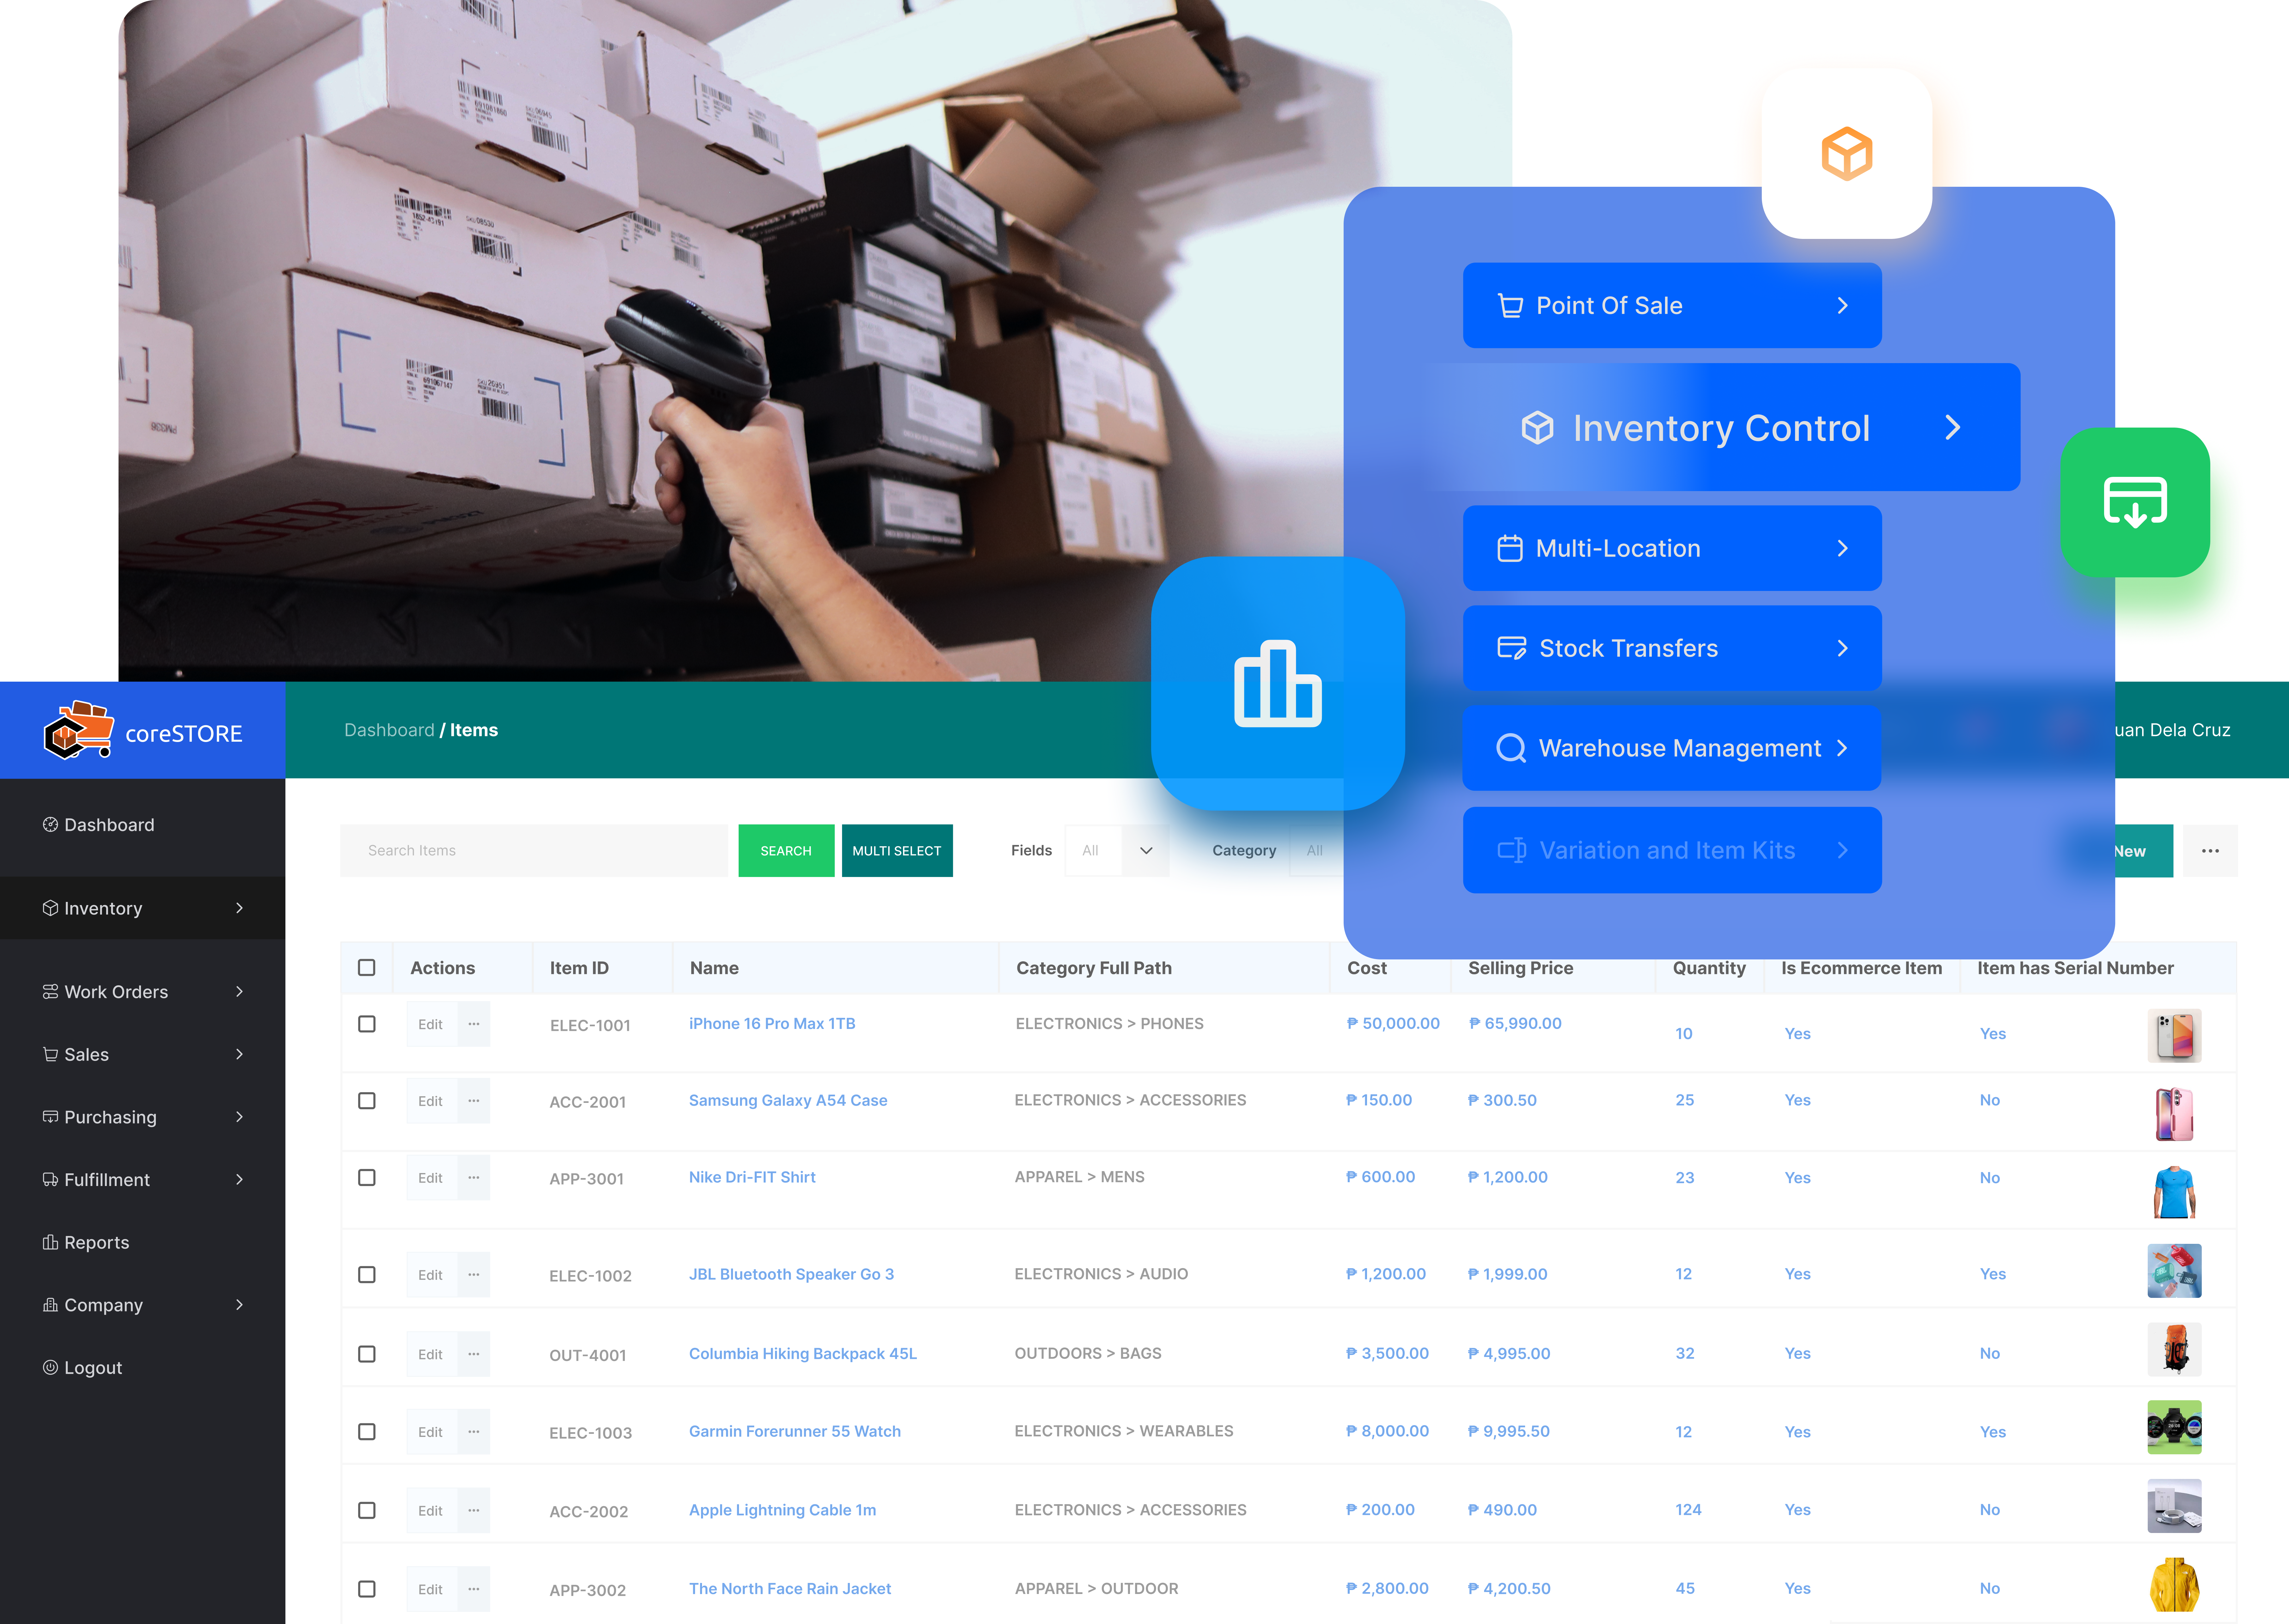The width and height of the screenshot is (2289, 1624).
Task: Click the calendar icon in Multi-Location
Action: pyautogui.click(x=1510, y=548)
